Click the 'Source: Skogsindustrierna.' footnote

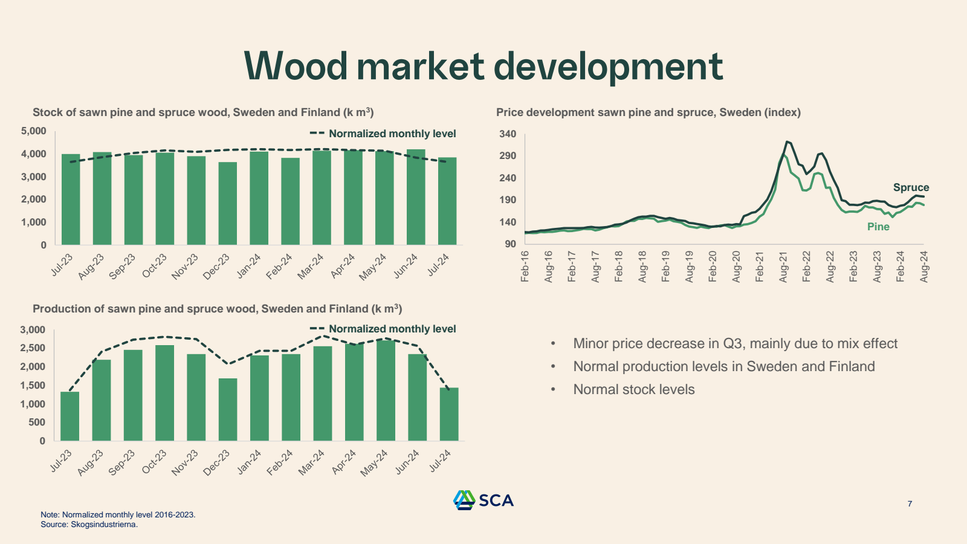click(x=89, y=525)
